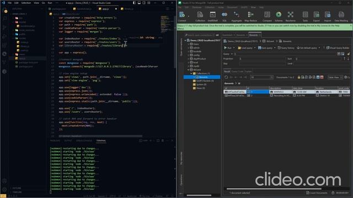
Task: Click the Query input field
Action: (286, 54)
